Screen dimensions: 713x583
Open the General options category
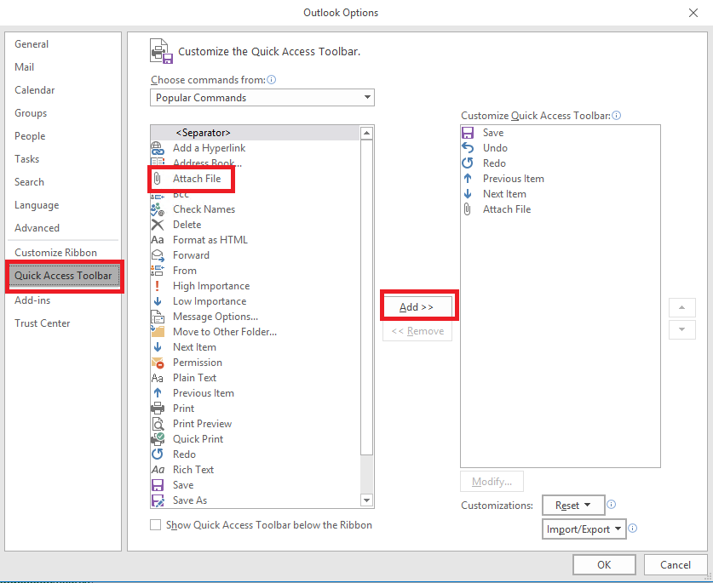click(32, 44)
